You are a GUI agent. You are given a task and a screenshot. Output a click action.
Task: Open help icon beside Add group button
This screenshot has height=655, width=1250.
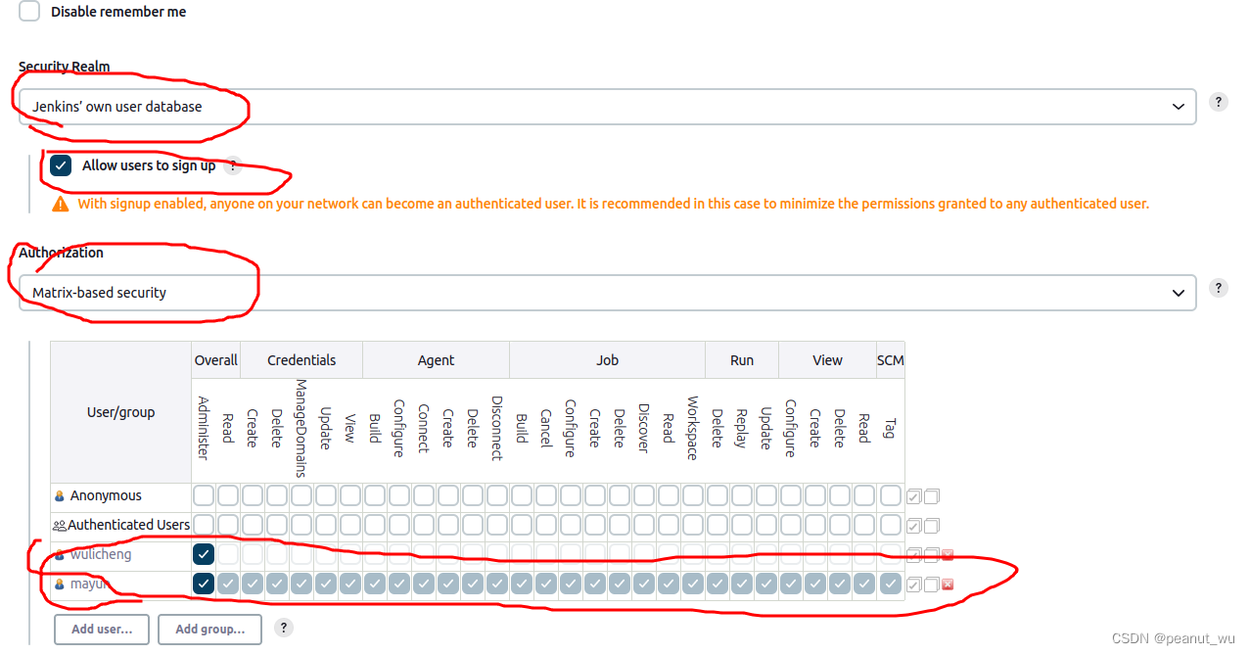click(x=284, y=628)
